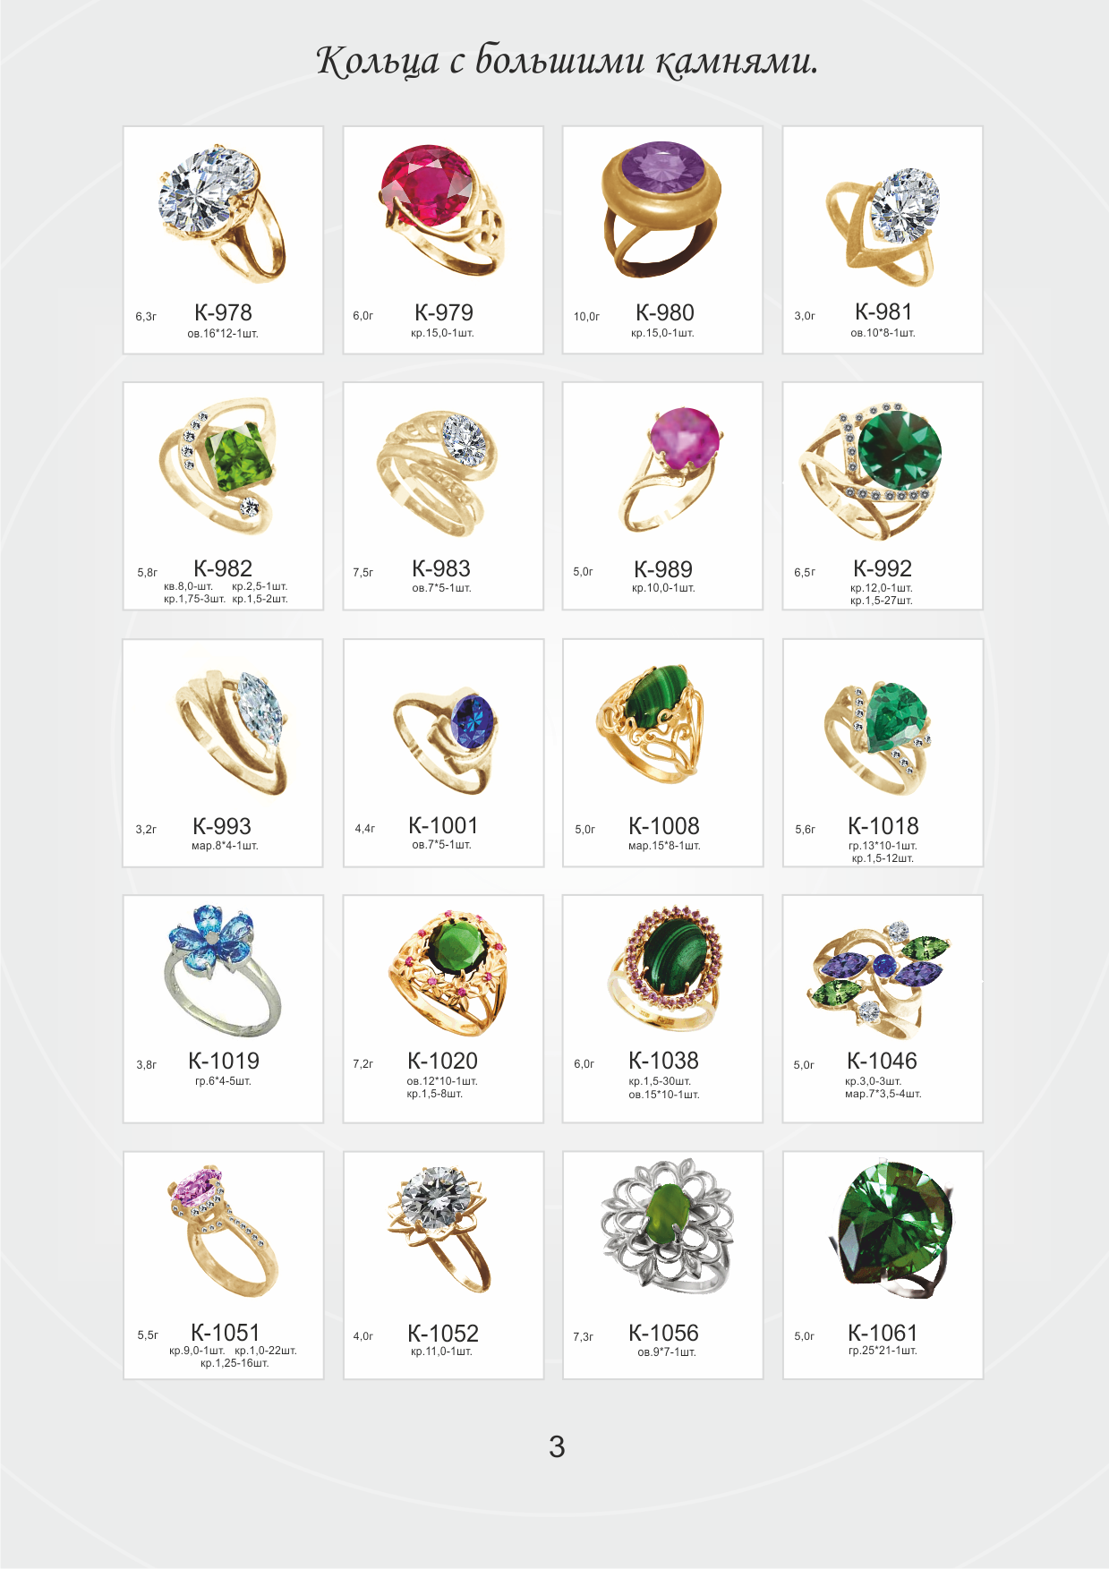This screenshot has width=1109, height=1569.
Task: Click the K-1052 model label text
Action: click(443, 1333)
